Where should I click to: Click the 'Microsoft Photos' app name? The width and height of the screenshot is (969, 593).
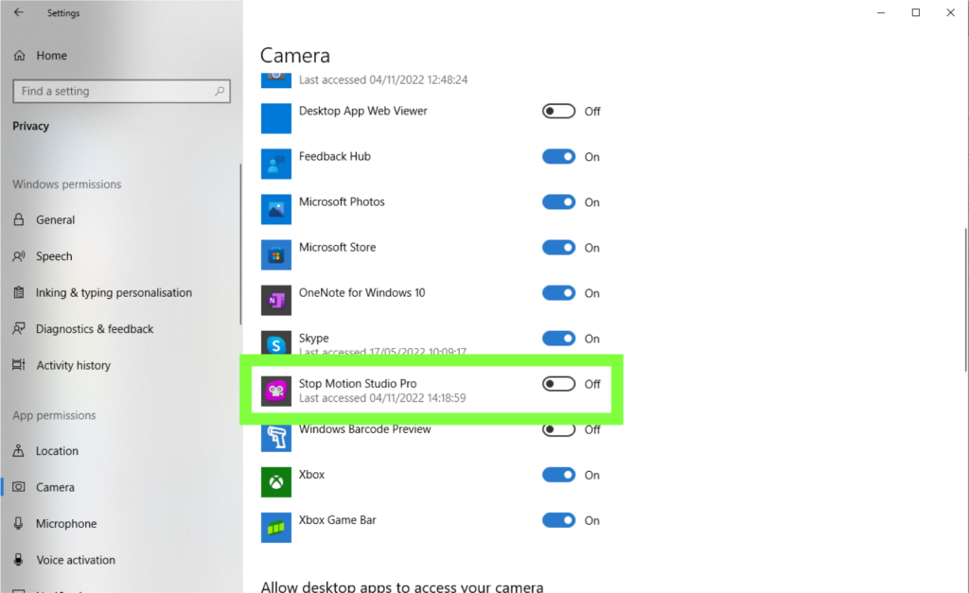(x=342, y=202)
